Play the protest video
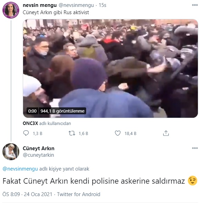Image resolution: width=202 pixels, height=203 pixels. click(x=110, y=68)
